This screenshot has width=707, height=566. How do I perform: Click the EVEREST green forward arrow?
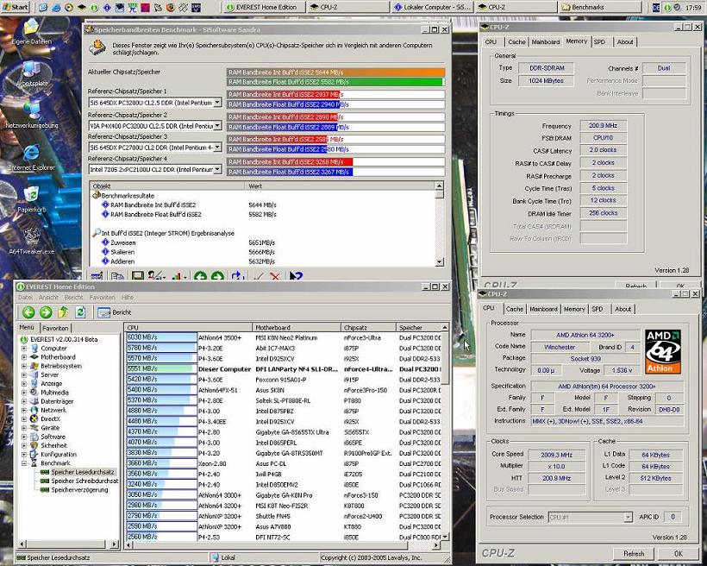click(x=46, y=312)
